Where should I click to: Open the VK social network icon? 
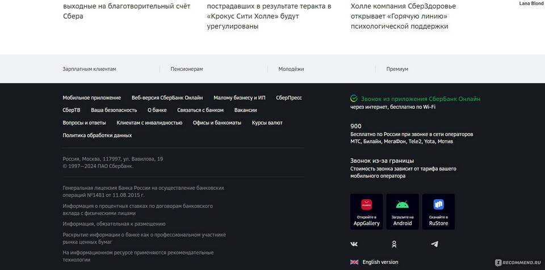click(354, 244)
